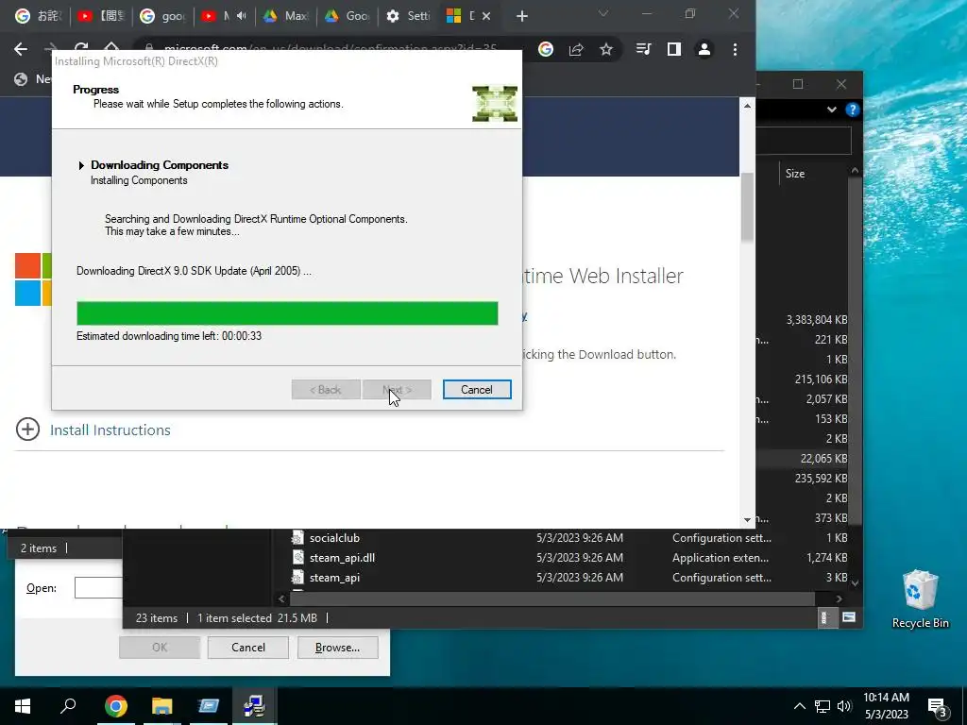Viewport: 967px width, 725px height.
Task: Maximize the File Explorer window
Action: point(798,84)
